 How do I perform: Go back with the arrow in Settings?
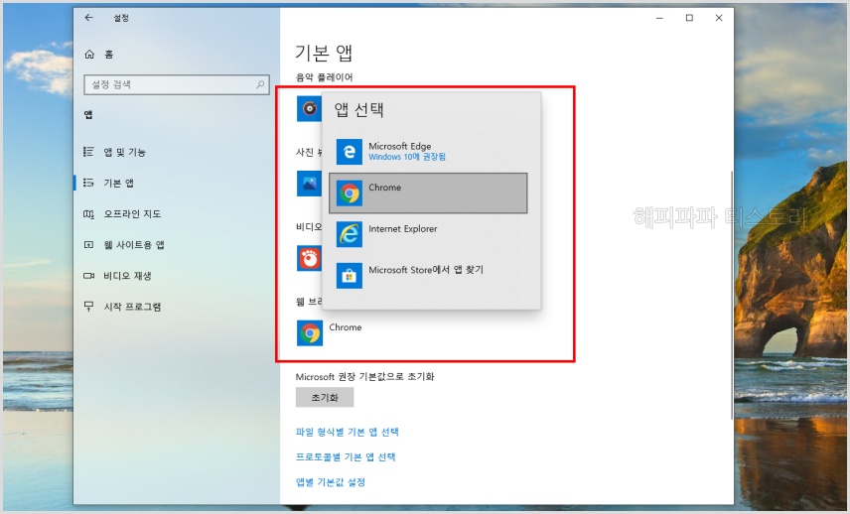pyautogui.click(x=89, y=18)
